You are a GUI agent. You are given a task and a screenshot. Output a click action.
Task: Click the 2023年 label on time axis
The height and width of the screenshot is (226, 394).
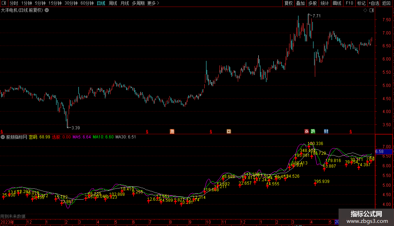coord(7,222)
